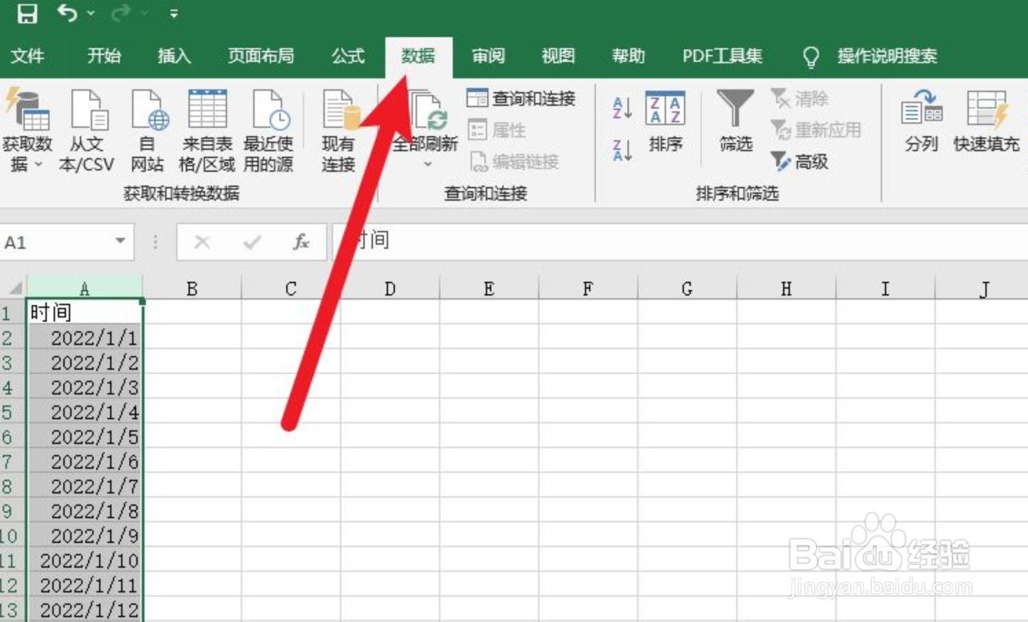1028x622 pixels.
Task: Select the 审阅 tab
Action: (488, 56)
